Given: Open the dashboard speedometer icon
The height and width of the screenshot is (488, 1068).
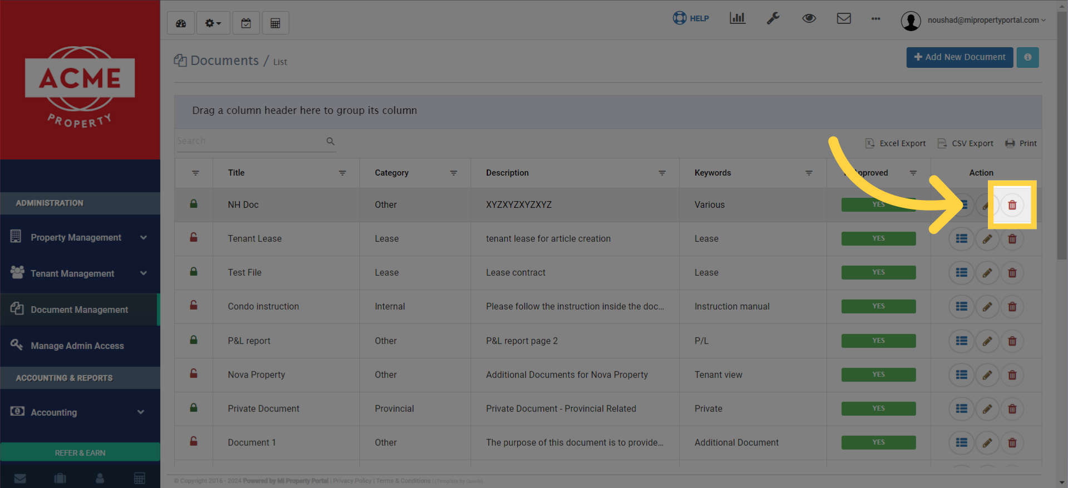Looking at the screenshot, I should [x=181, y=23].
